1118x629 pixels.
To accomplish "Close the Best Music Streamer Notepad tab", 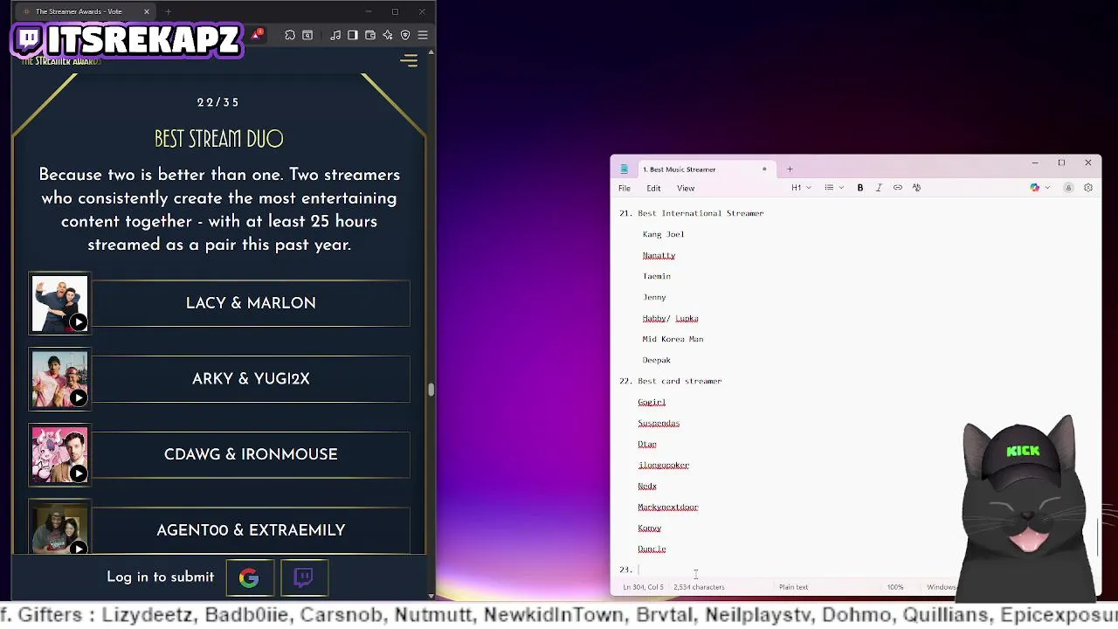I will click(764, 169).
